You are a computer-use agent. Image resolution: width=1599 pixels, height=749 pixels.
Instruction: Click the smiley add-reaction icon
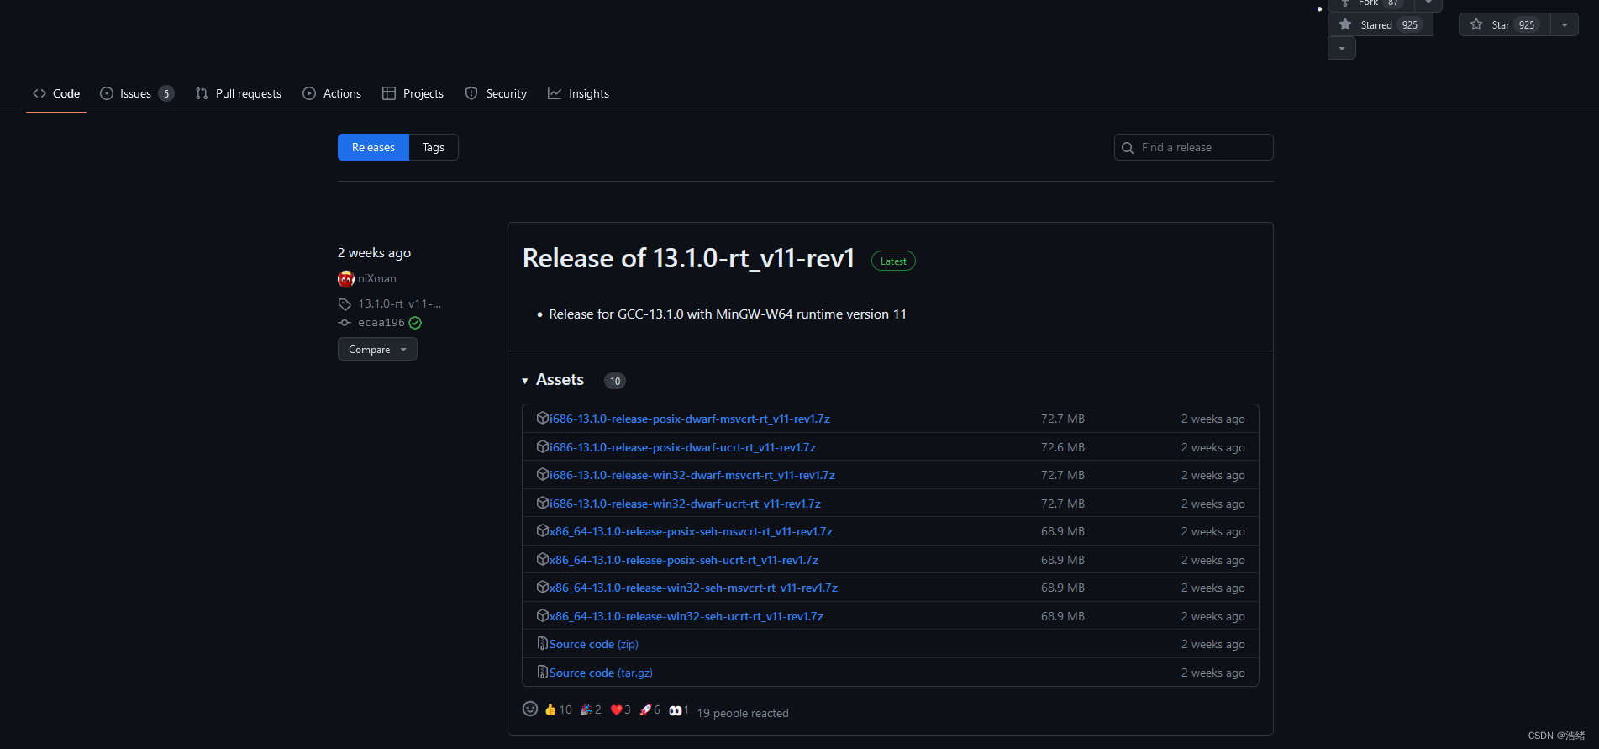click(529, 709)
